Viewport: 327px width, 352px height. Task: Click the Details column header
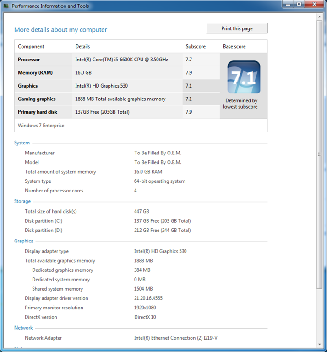pos(82,46)
